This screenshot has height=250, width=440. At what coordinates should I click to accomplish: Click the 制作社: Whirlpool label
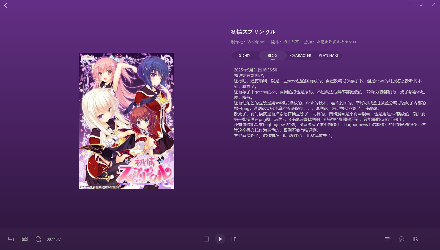pyautogui.click(x=248, y=42)
